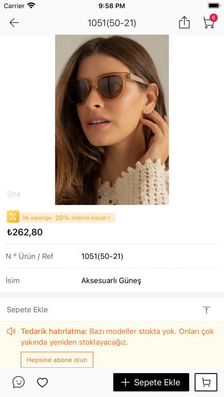The height and width of the screenshot is (397, 224).
Task: Tap the orange speaker announcement icon
Action: coord(11,331)
